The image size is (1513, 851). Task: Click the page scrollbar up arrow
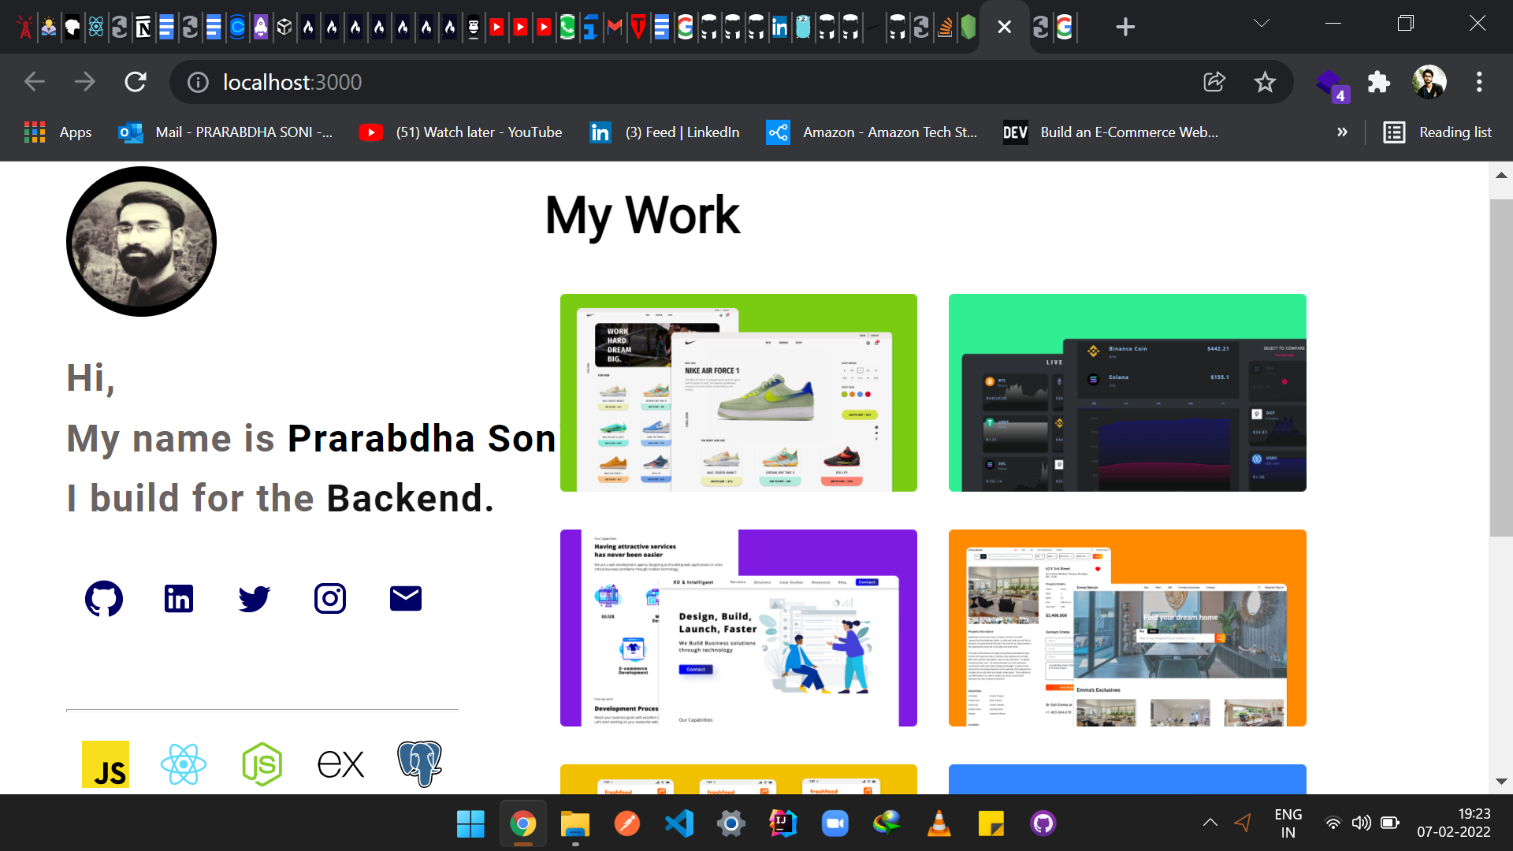1501,175
